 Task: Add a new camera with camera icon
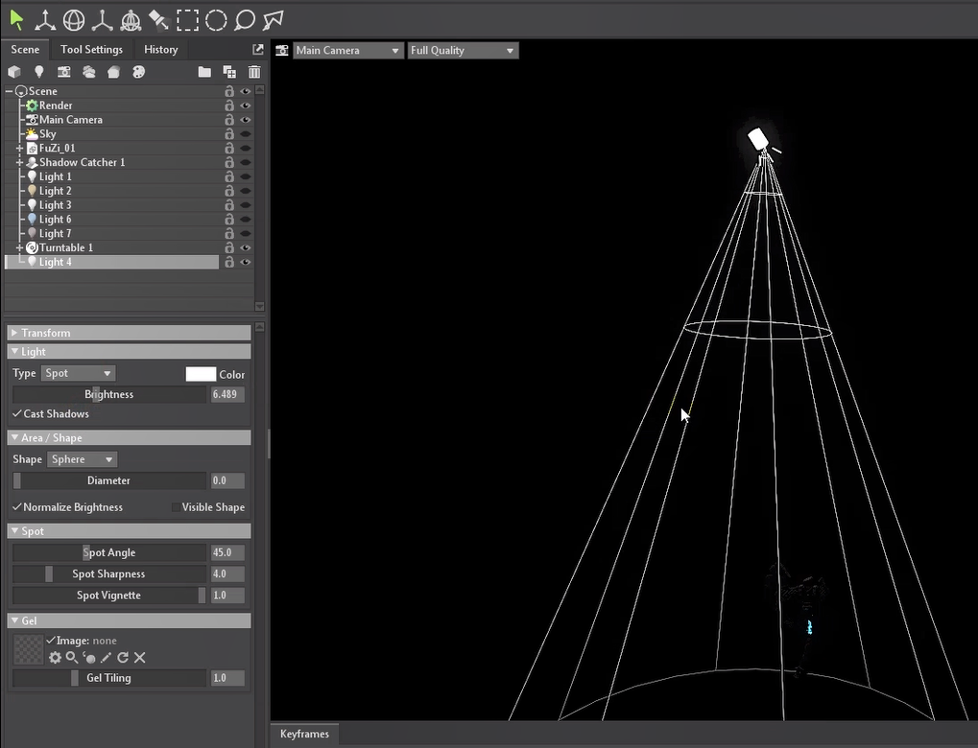63,72
